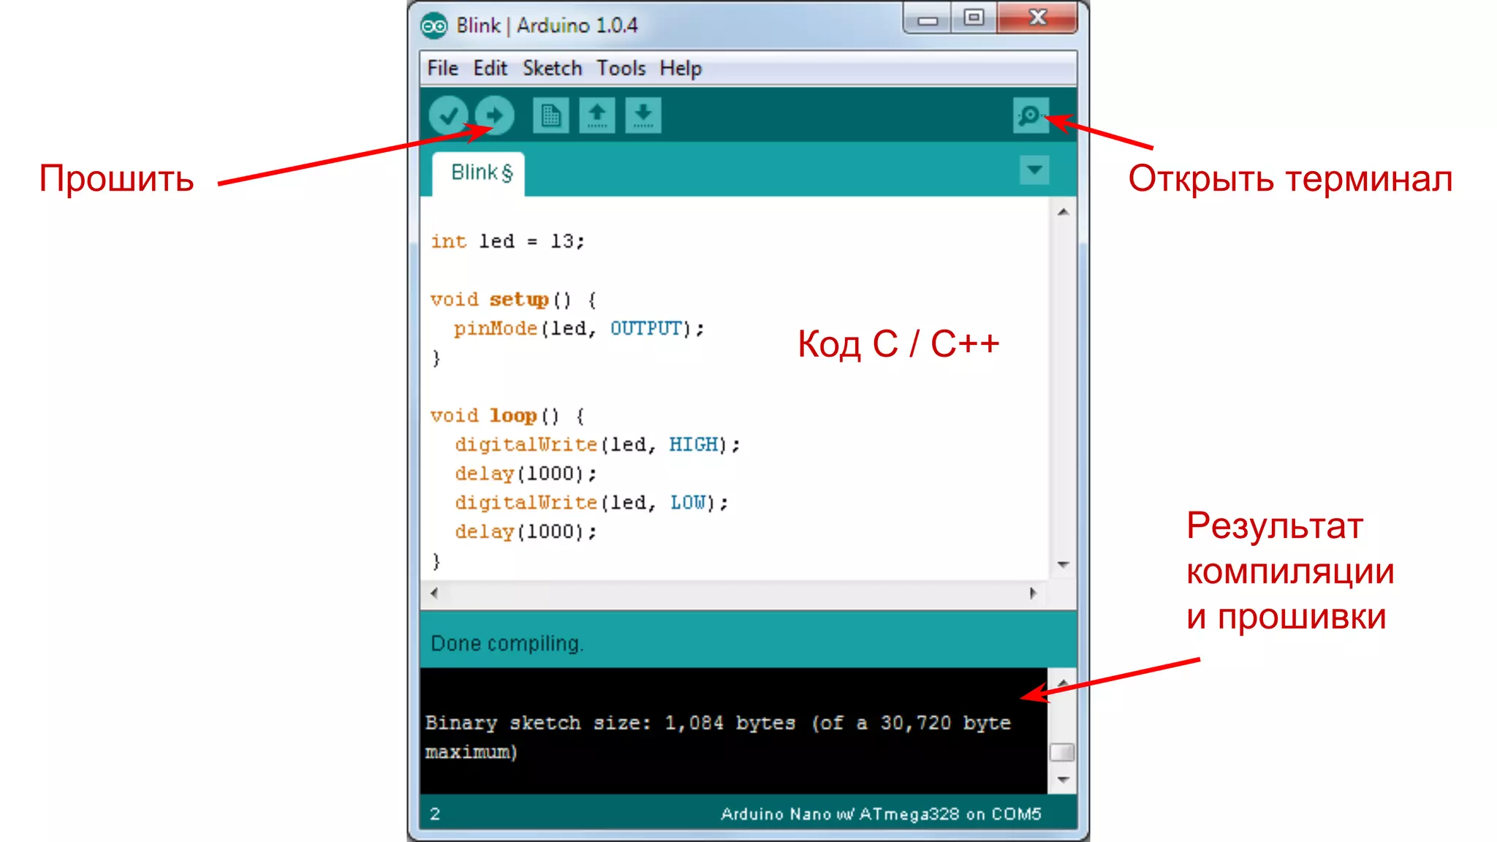Open the Help menu
The width and height of the screenshot is (1497, 842).
[x=681, y=69]
